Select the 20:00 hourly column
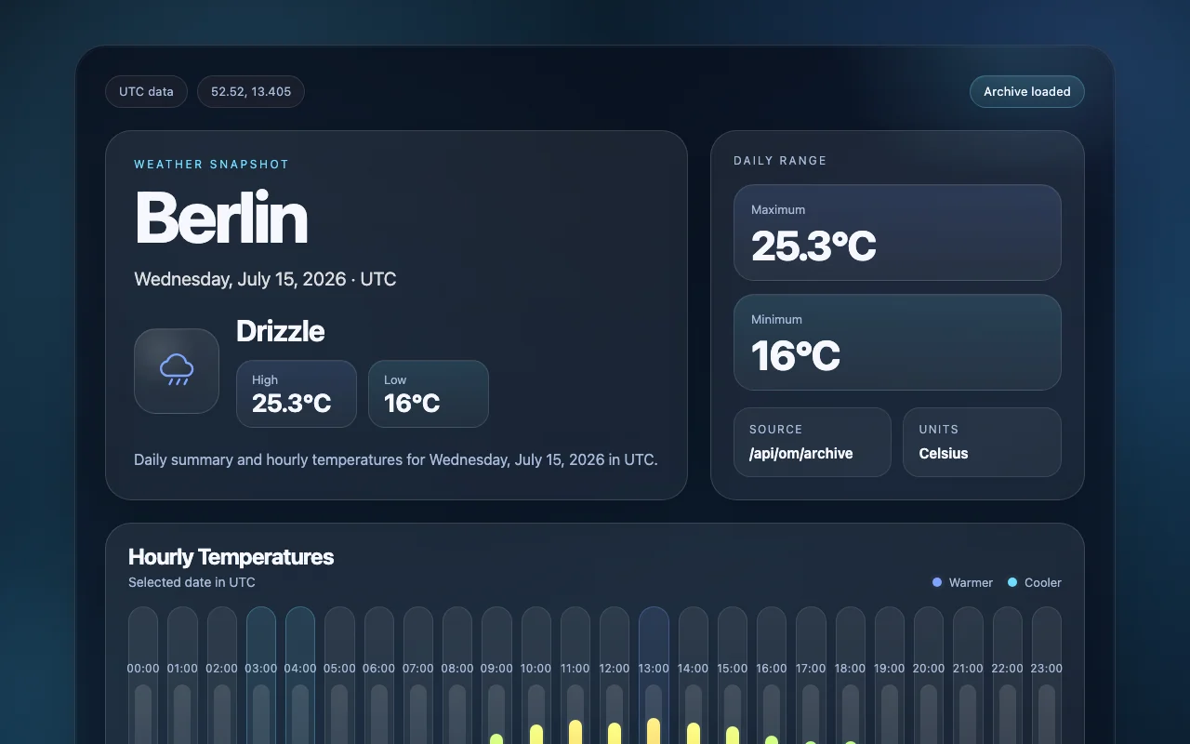Viewport: 1190px width, 744px height. [929, 675]
